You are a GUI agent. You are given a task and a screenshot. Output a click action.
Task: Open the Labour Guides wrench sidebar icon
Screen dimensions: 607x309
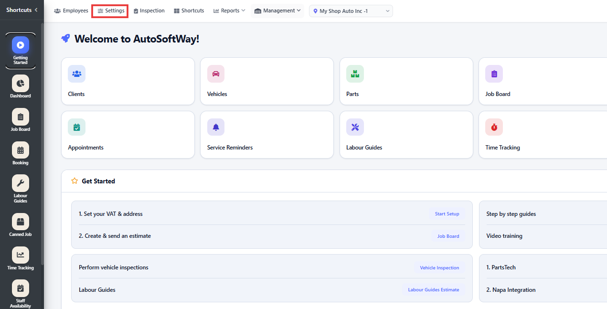[21, 183]
